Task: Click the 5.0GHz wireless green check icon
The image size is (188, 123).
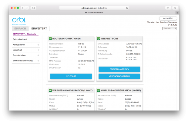Action: click(99, 90)
